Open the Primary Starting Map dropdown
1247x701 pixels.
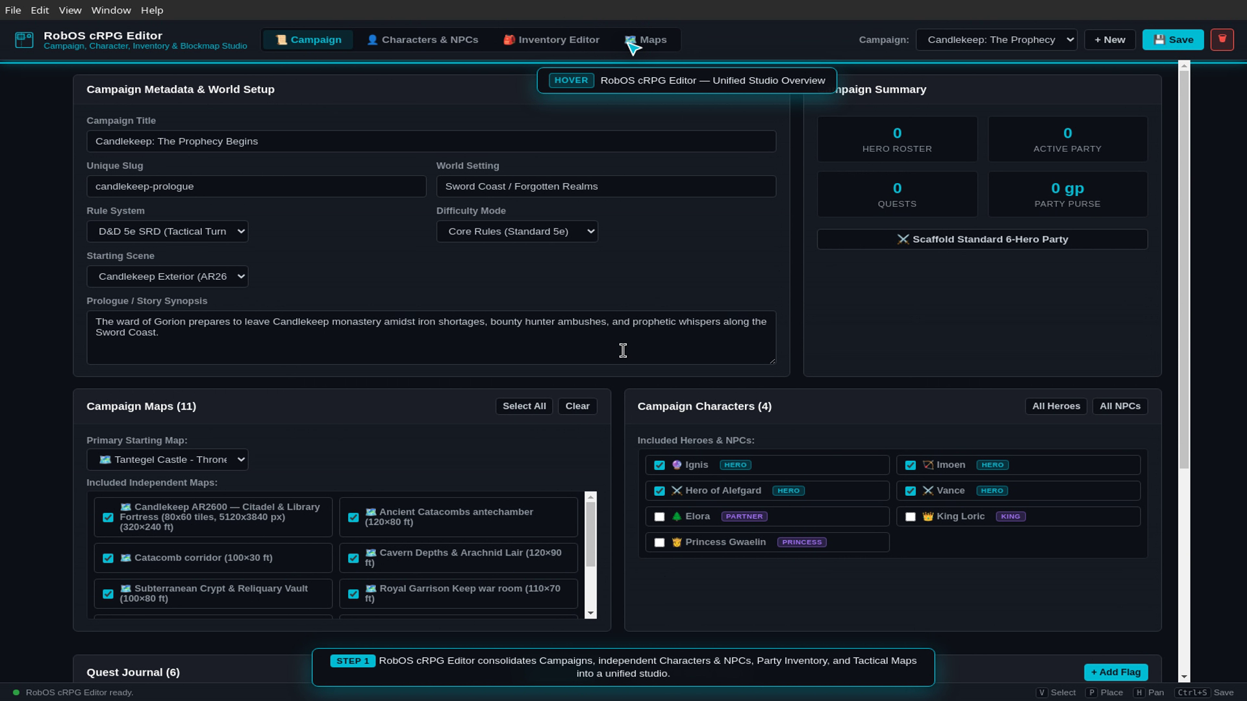167,460
